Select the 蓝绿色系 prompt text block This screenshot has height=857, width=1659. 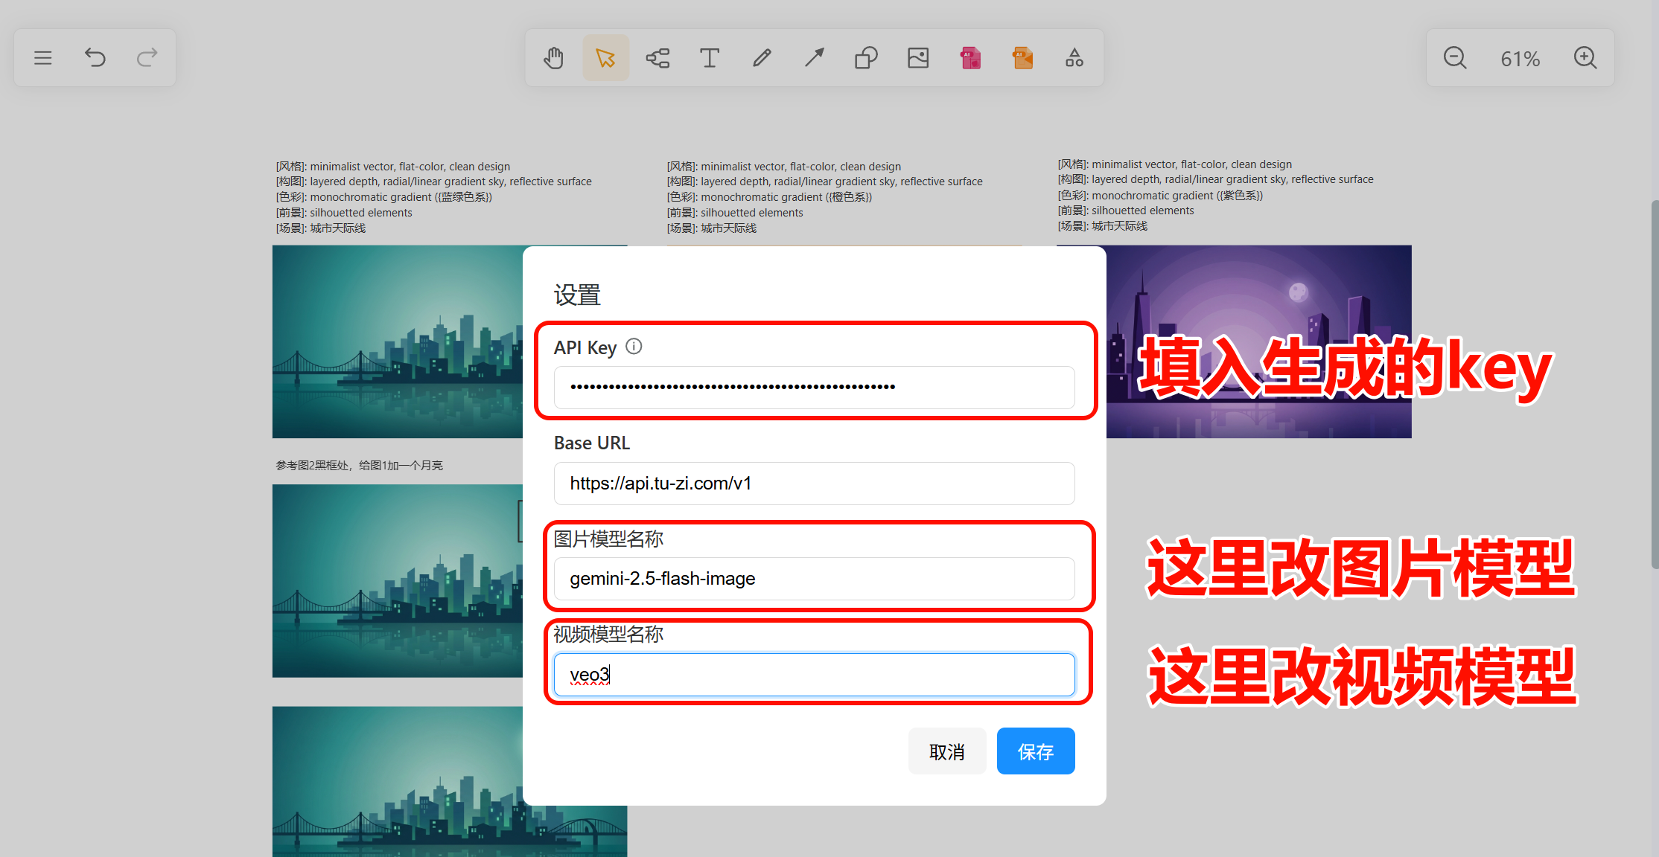click(433, 197)
